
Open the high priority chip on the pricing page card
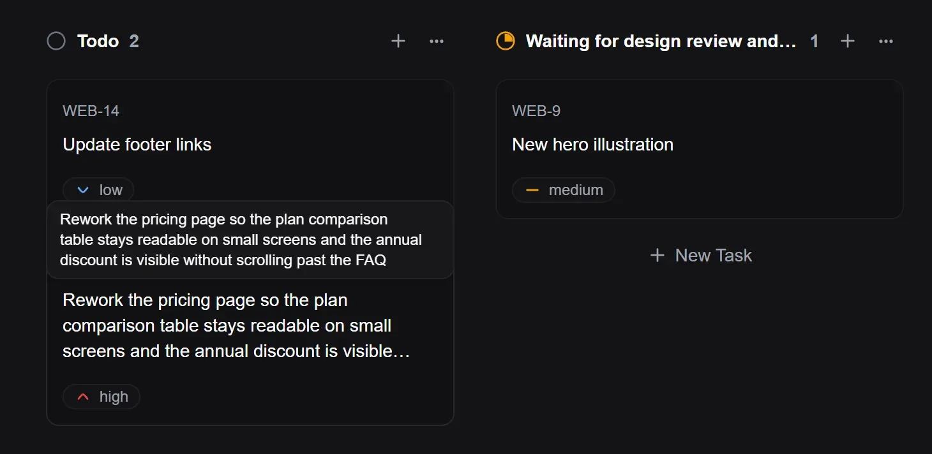coord(101,397)
